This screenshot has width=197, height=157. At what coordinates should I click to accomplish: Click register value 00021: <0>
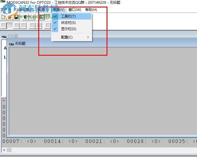102,141
